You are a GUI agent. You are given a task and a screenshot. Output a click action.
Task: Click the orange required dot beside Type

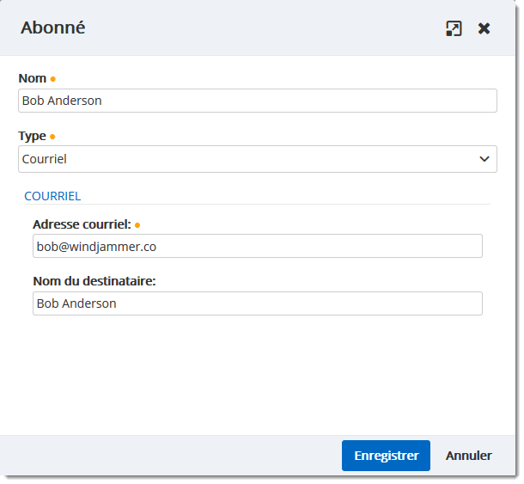(x=52, y=136)
